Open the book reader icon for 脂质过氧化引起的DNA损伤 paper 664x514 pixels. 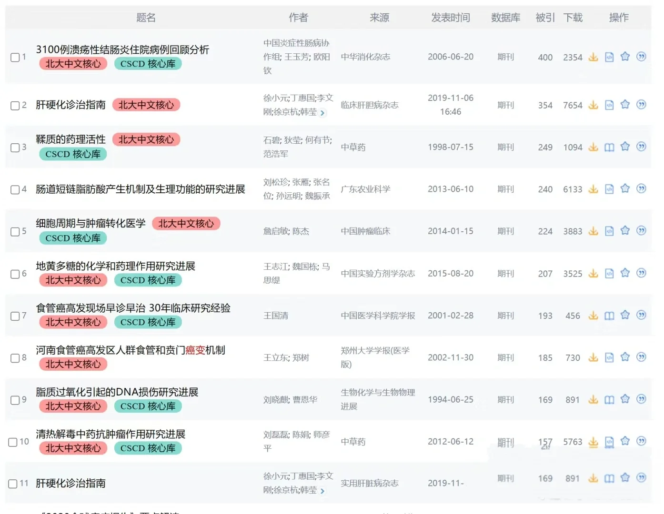(x=609, y=400)
